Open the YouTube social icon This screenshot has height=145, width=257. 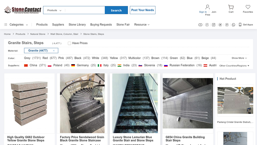200,25
